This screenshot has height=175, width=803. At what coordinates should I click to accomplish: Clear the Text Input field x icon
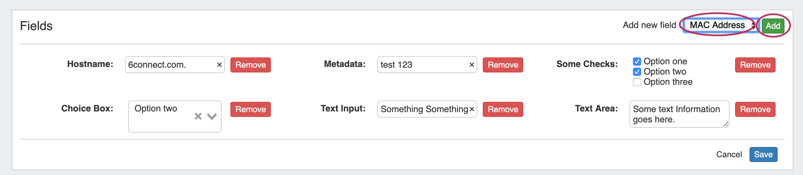click(x=472, y=109)
